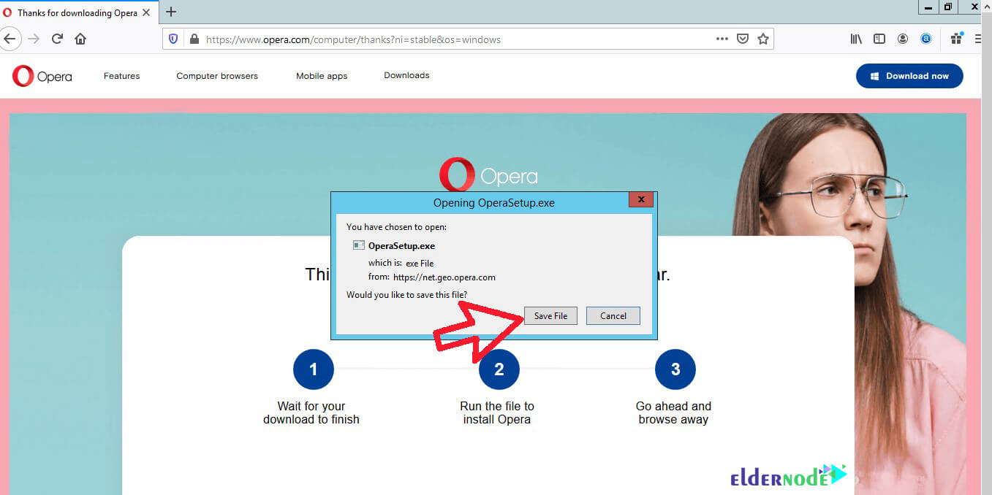Open the hamburger application menu
Image resolution: width=992 pixels, height=495 pixels.
(980, 39)
